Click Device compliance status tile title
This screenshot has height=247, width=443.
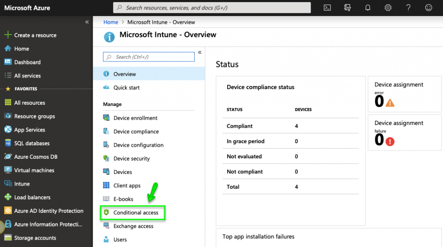260,87
